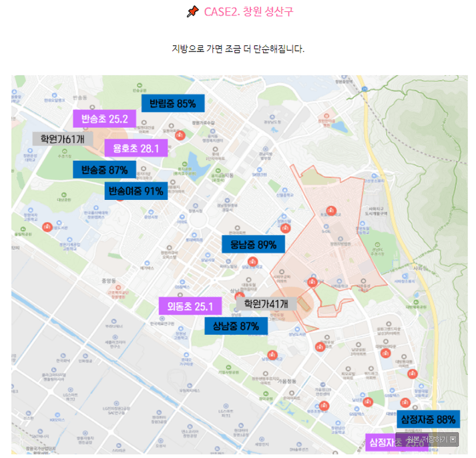Click the 상남중 87% blue label
This screenshot has width=476, height=458.
(x=236, y=326)
